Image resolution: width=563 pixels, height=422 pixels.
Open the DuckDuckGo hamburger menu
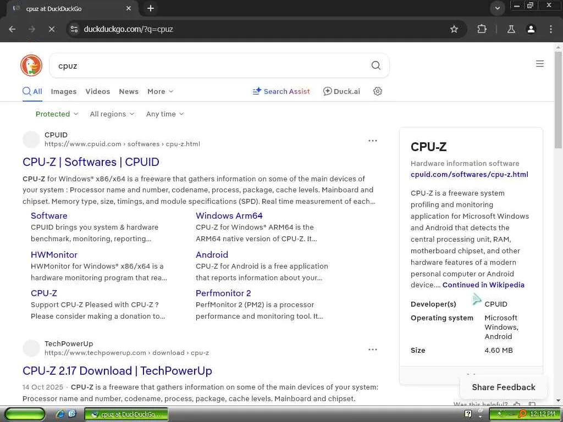tap(540, 64)
